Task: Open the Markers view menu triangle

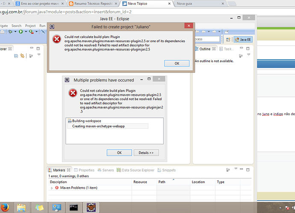Action: (236, 169)
